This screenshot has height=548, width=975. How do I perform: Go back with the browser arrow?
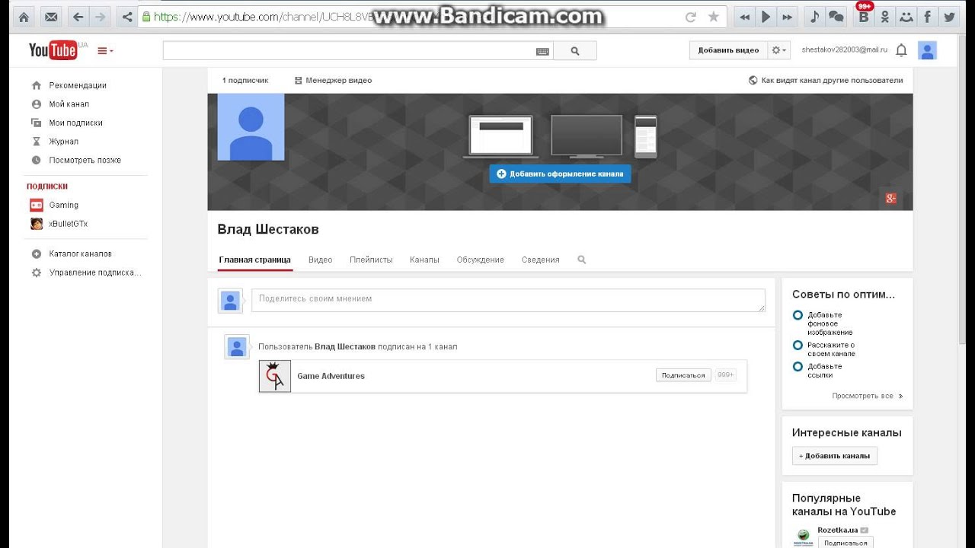[x=78, y=17]
